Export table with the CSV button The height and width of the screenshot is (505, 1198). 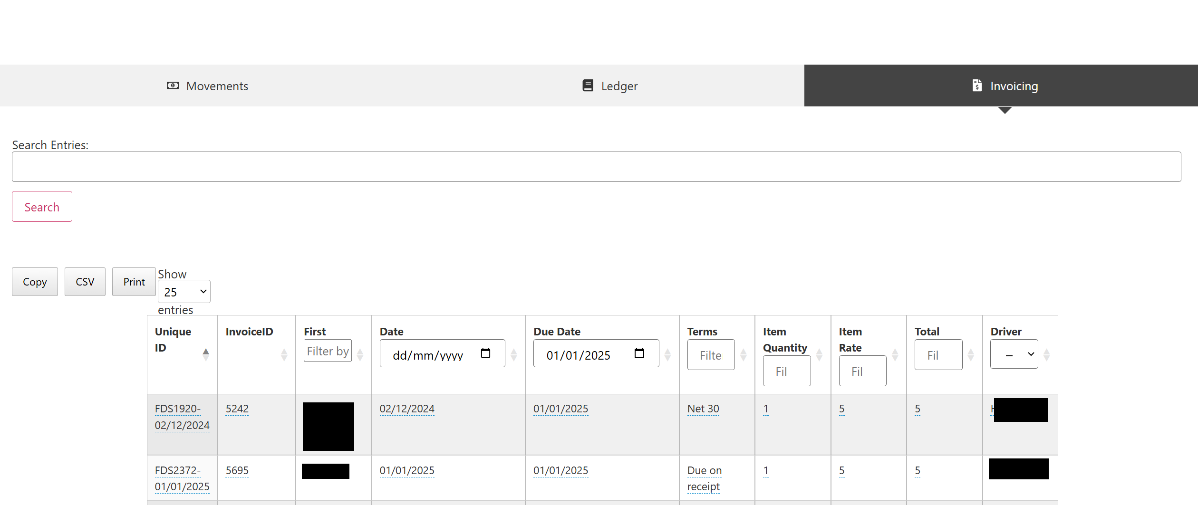click(x=85, y=282)
